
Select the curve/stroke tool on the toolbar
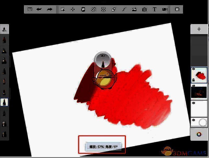[x=124, y=9]
